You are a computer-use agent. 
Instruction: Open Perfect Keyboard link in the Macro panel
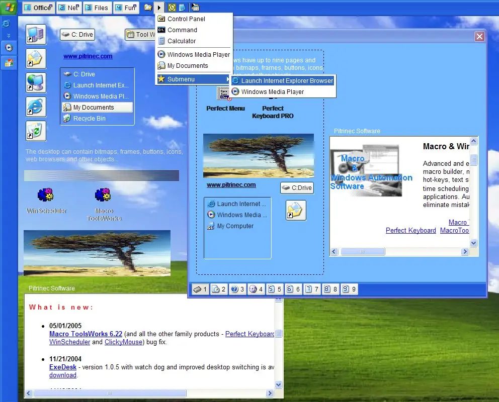click(411, 230)
